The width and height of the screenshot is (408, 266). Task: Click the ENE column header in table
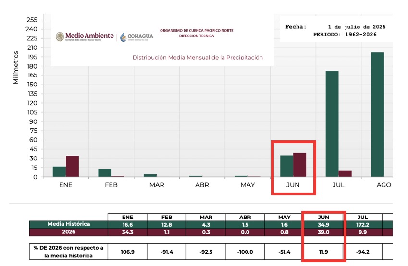127,217
